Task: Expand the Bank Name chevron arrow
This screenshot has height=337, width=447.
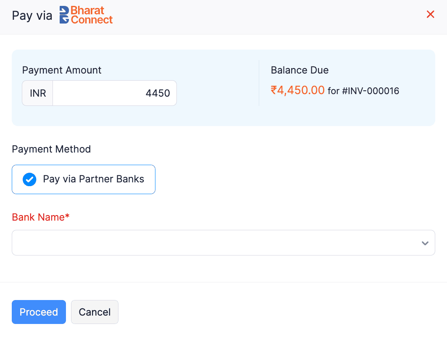Action: 425,243
